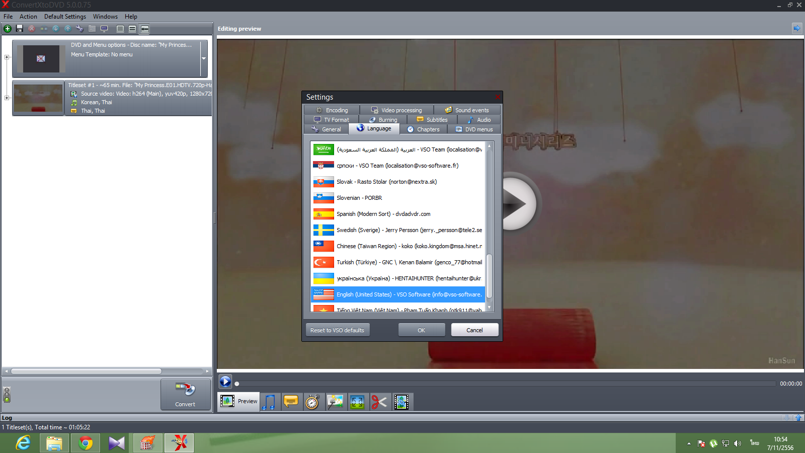Open Google Chrome from the taskbar
Screen dimensions: 805x453
(86, 443)
